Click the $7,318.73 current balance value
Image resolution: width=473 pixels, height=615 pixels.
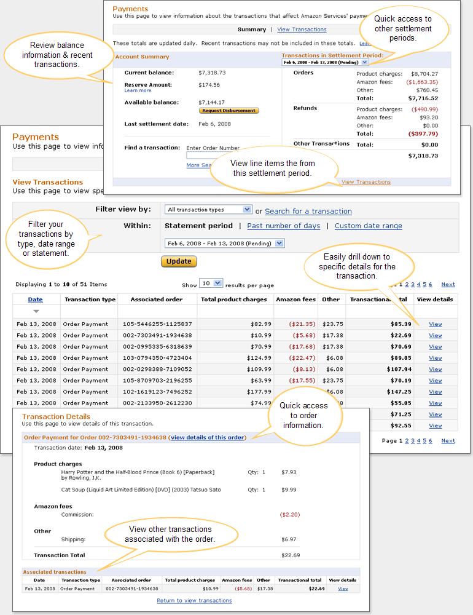coord(212,73)
